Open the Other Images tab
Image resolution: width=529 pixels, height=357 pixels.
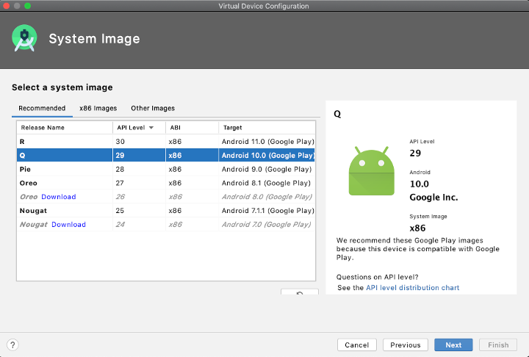coord(153,108)
